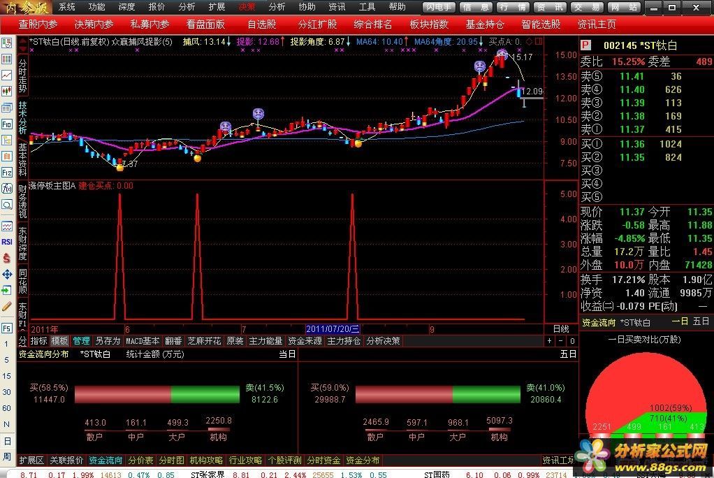Open 综合排名 in red toolbar
Screen dimensions: 714x478
pos(373,24)
